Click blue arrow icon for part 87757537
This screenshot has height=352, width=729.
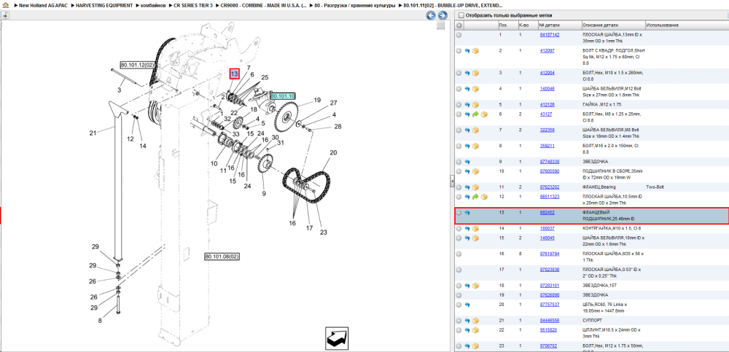(467, 305)
